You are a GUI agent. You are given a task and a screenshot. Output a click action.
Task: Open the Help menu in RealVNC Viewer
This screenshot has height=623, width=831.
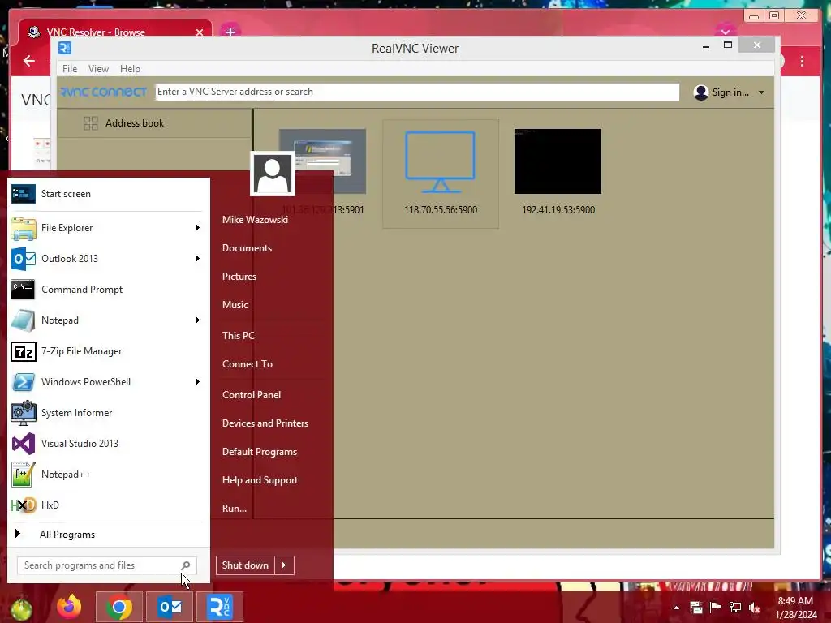pyautogui.click(x=130, y=69)
